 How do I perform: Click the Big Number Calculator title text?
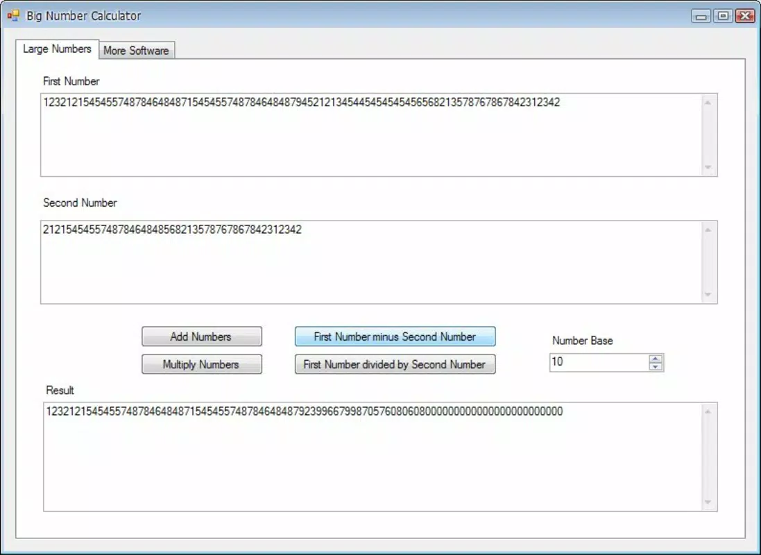tap(83, 16)
